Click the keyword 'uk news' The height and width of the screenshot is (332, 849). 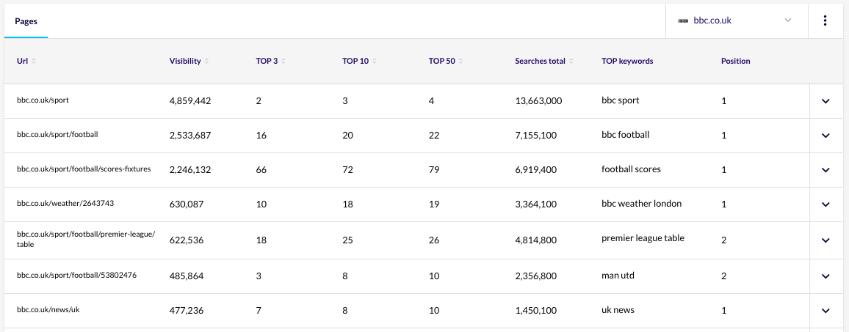click(x=618, y=310)
